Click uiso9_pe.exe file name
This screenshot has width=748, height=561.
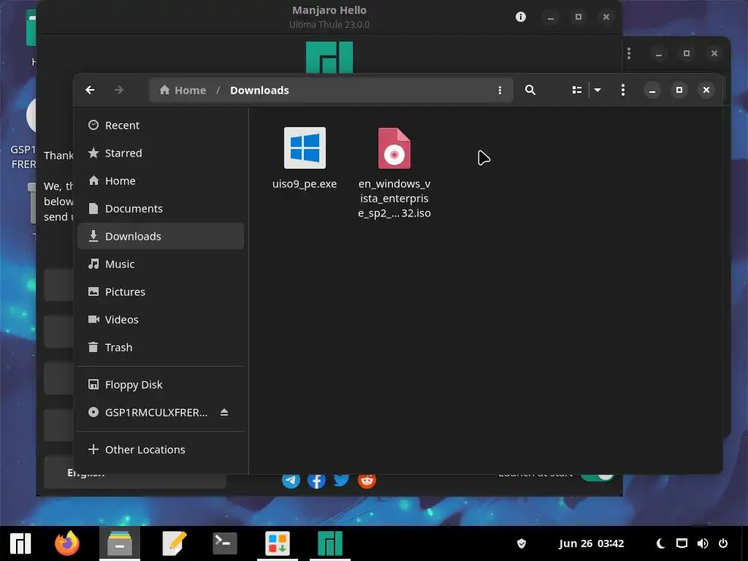[305, 183]
